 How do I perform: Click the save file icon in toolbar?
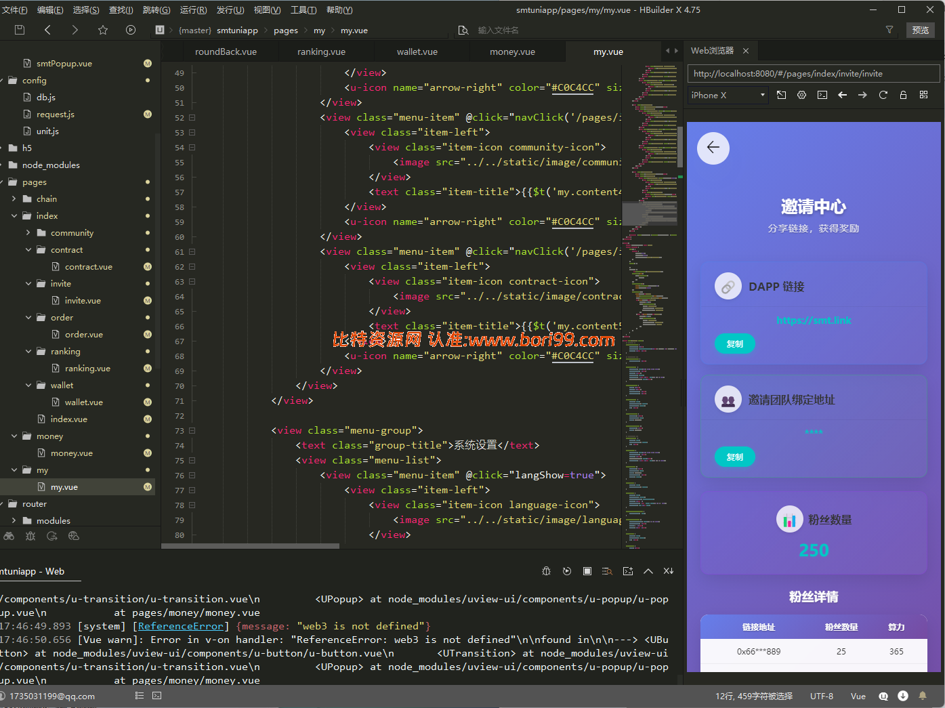coord(20,30)
